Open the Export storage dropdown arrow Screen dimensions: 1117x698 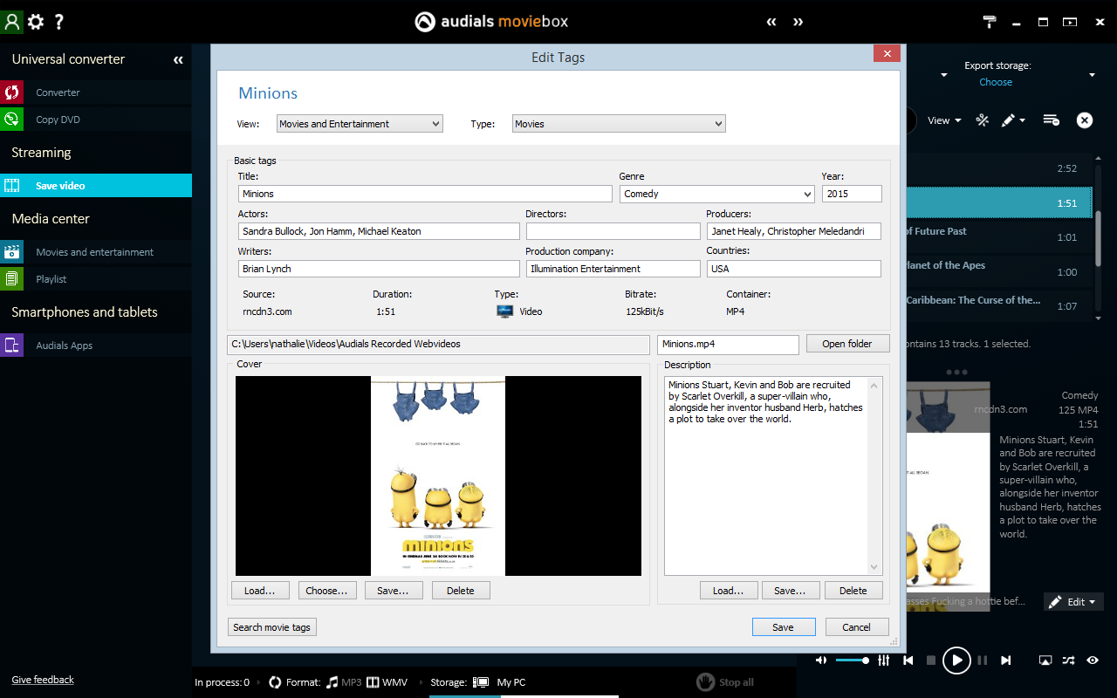pos(1092,75)
